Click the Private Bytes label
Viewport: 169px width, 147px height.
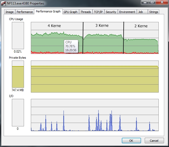[17, 58]
